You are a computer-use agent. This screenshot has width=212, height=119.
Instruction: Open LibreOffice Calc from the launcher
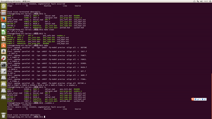point(3,32)
